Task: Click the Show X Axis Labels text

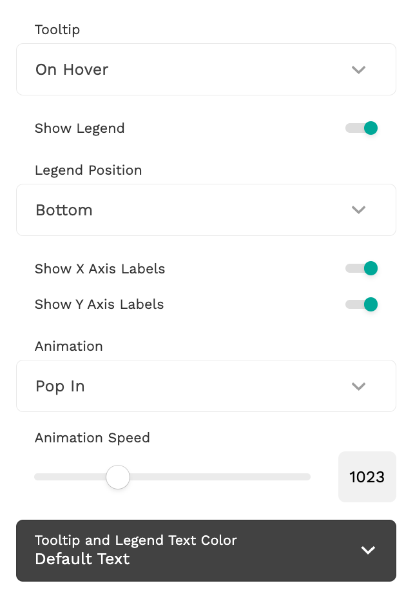Action: (x=100, y=269)
